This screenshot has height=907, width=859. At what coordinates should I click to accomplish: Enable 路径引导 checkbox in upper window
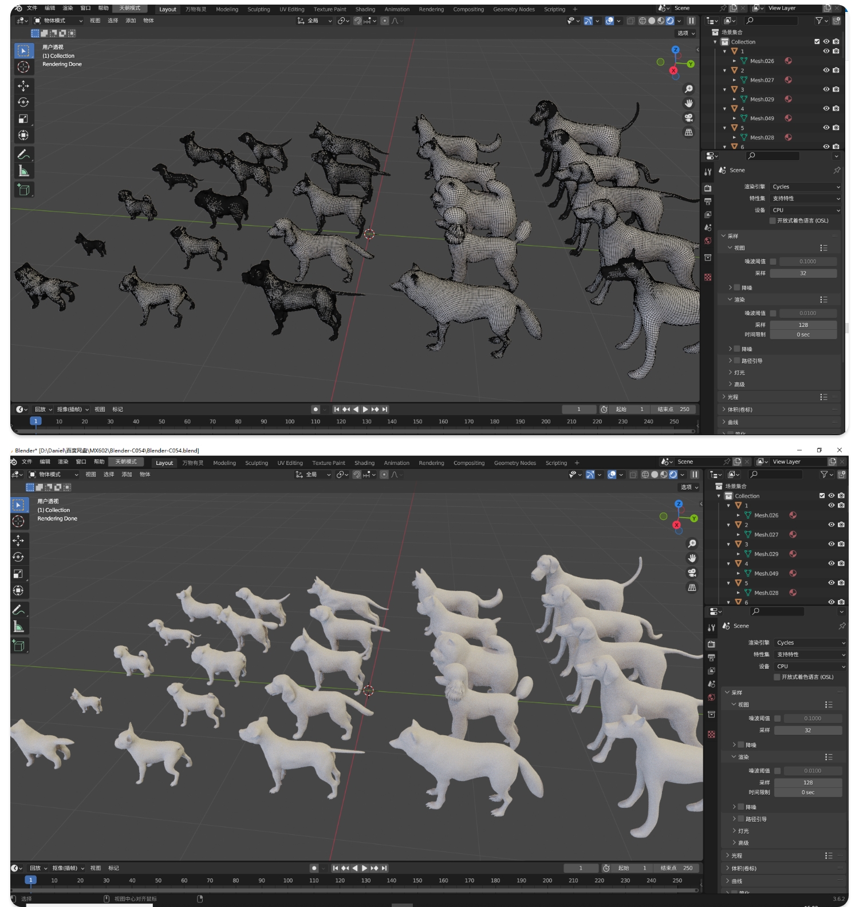click(737, 361)
